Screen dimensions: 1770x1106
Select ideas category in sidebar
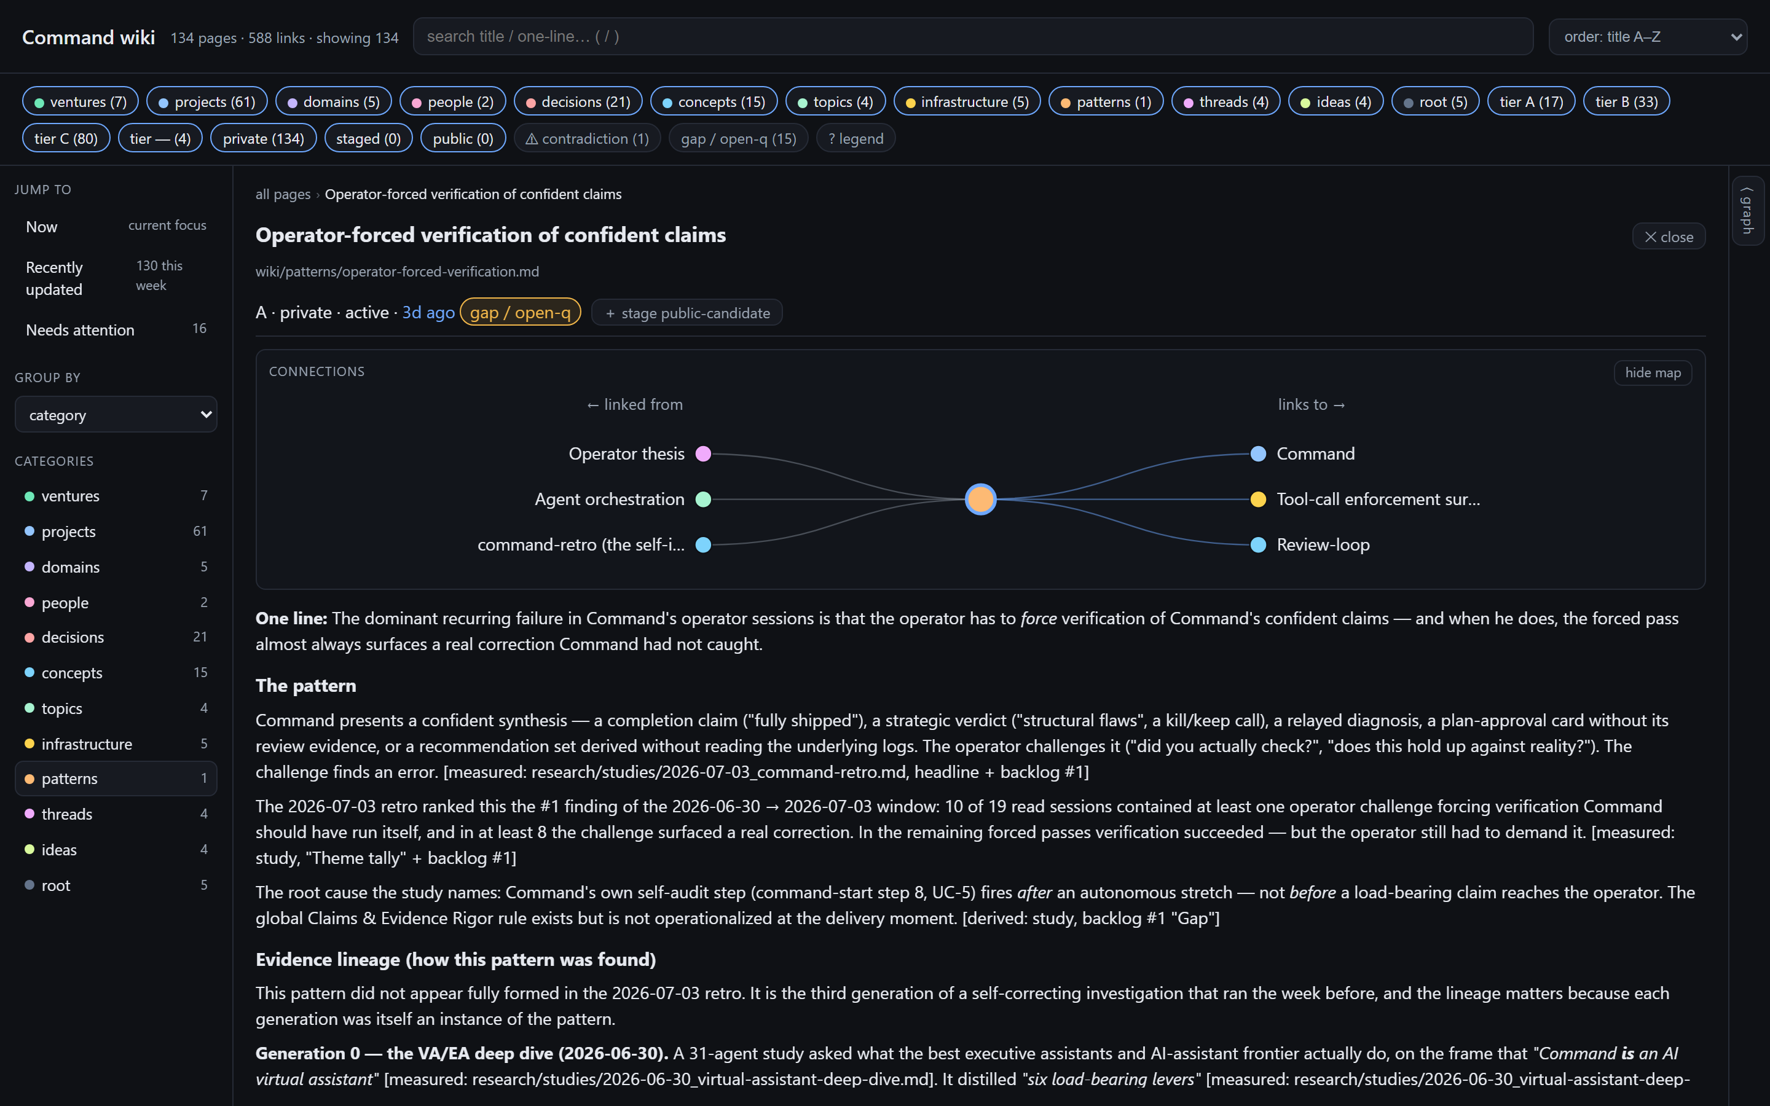116,849
